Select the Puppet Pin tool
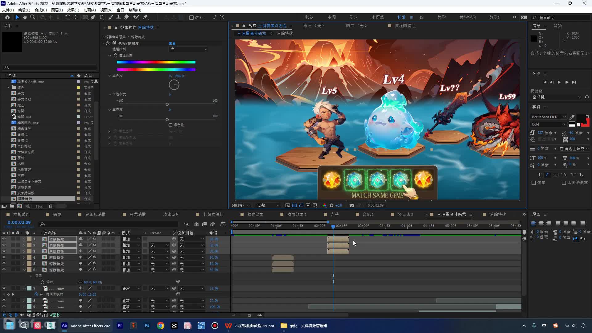The height and width of the screenshot is (333, 592). point(146,17)
